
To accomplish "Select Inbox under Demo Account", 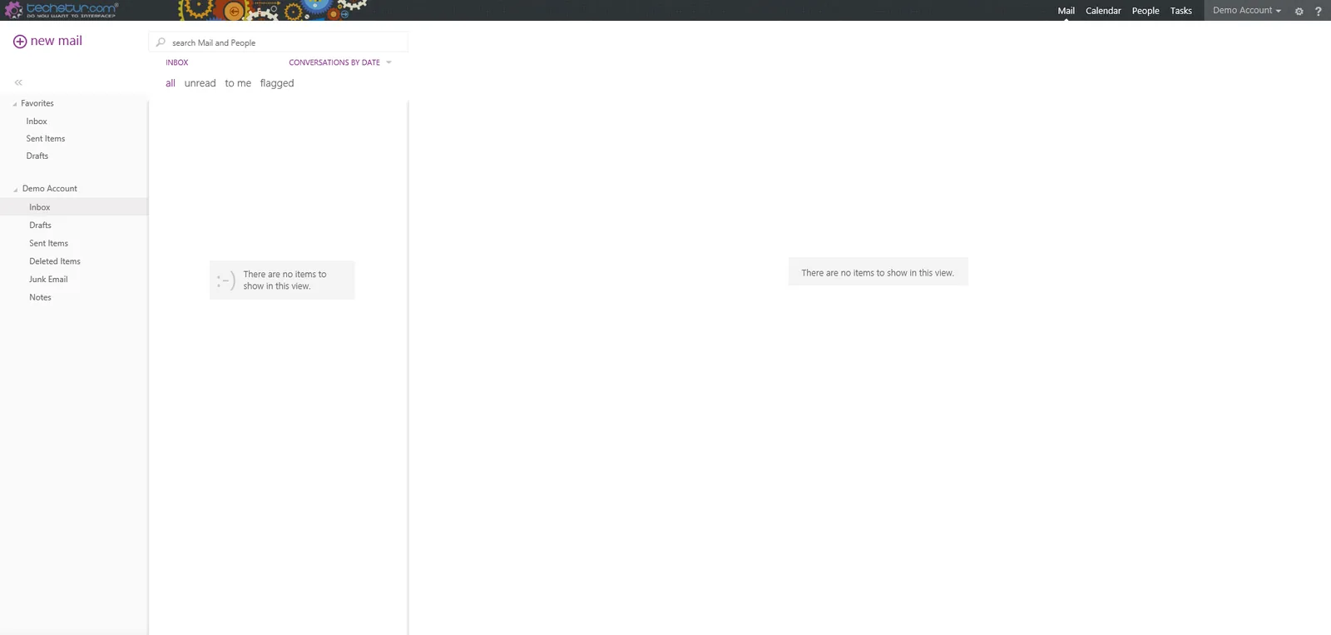I will point(74,207).
